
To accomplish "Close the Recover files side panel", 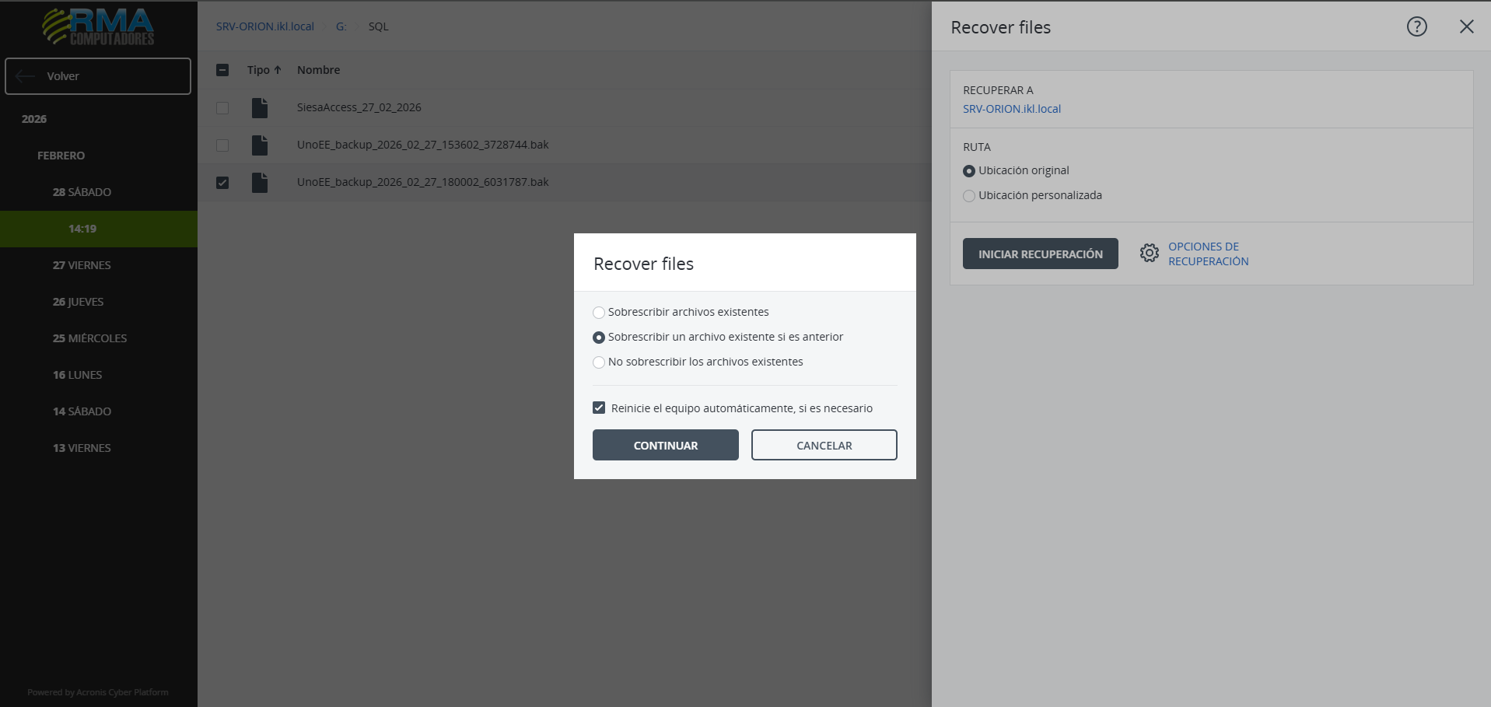I will click(1466, 27).
